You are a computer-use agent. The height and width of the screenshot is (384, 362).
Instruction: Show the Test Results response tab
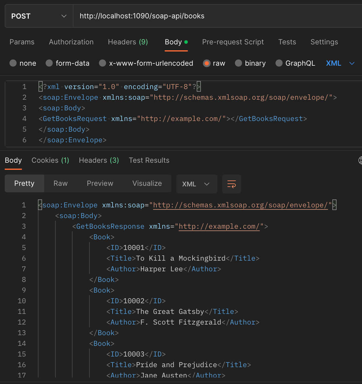[149, 160]
